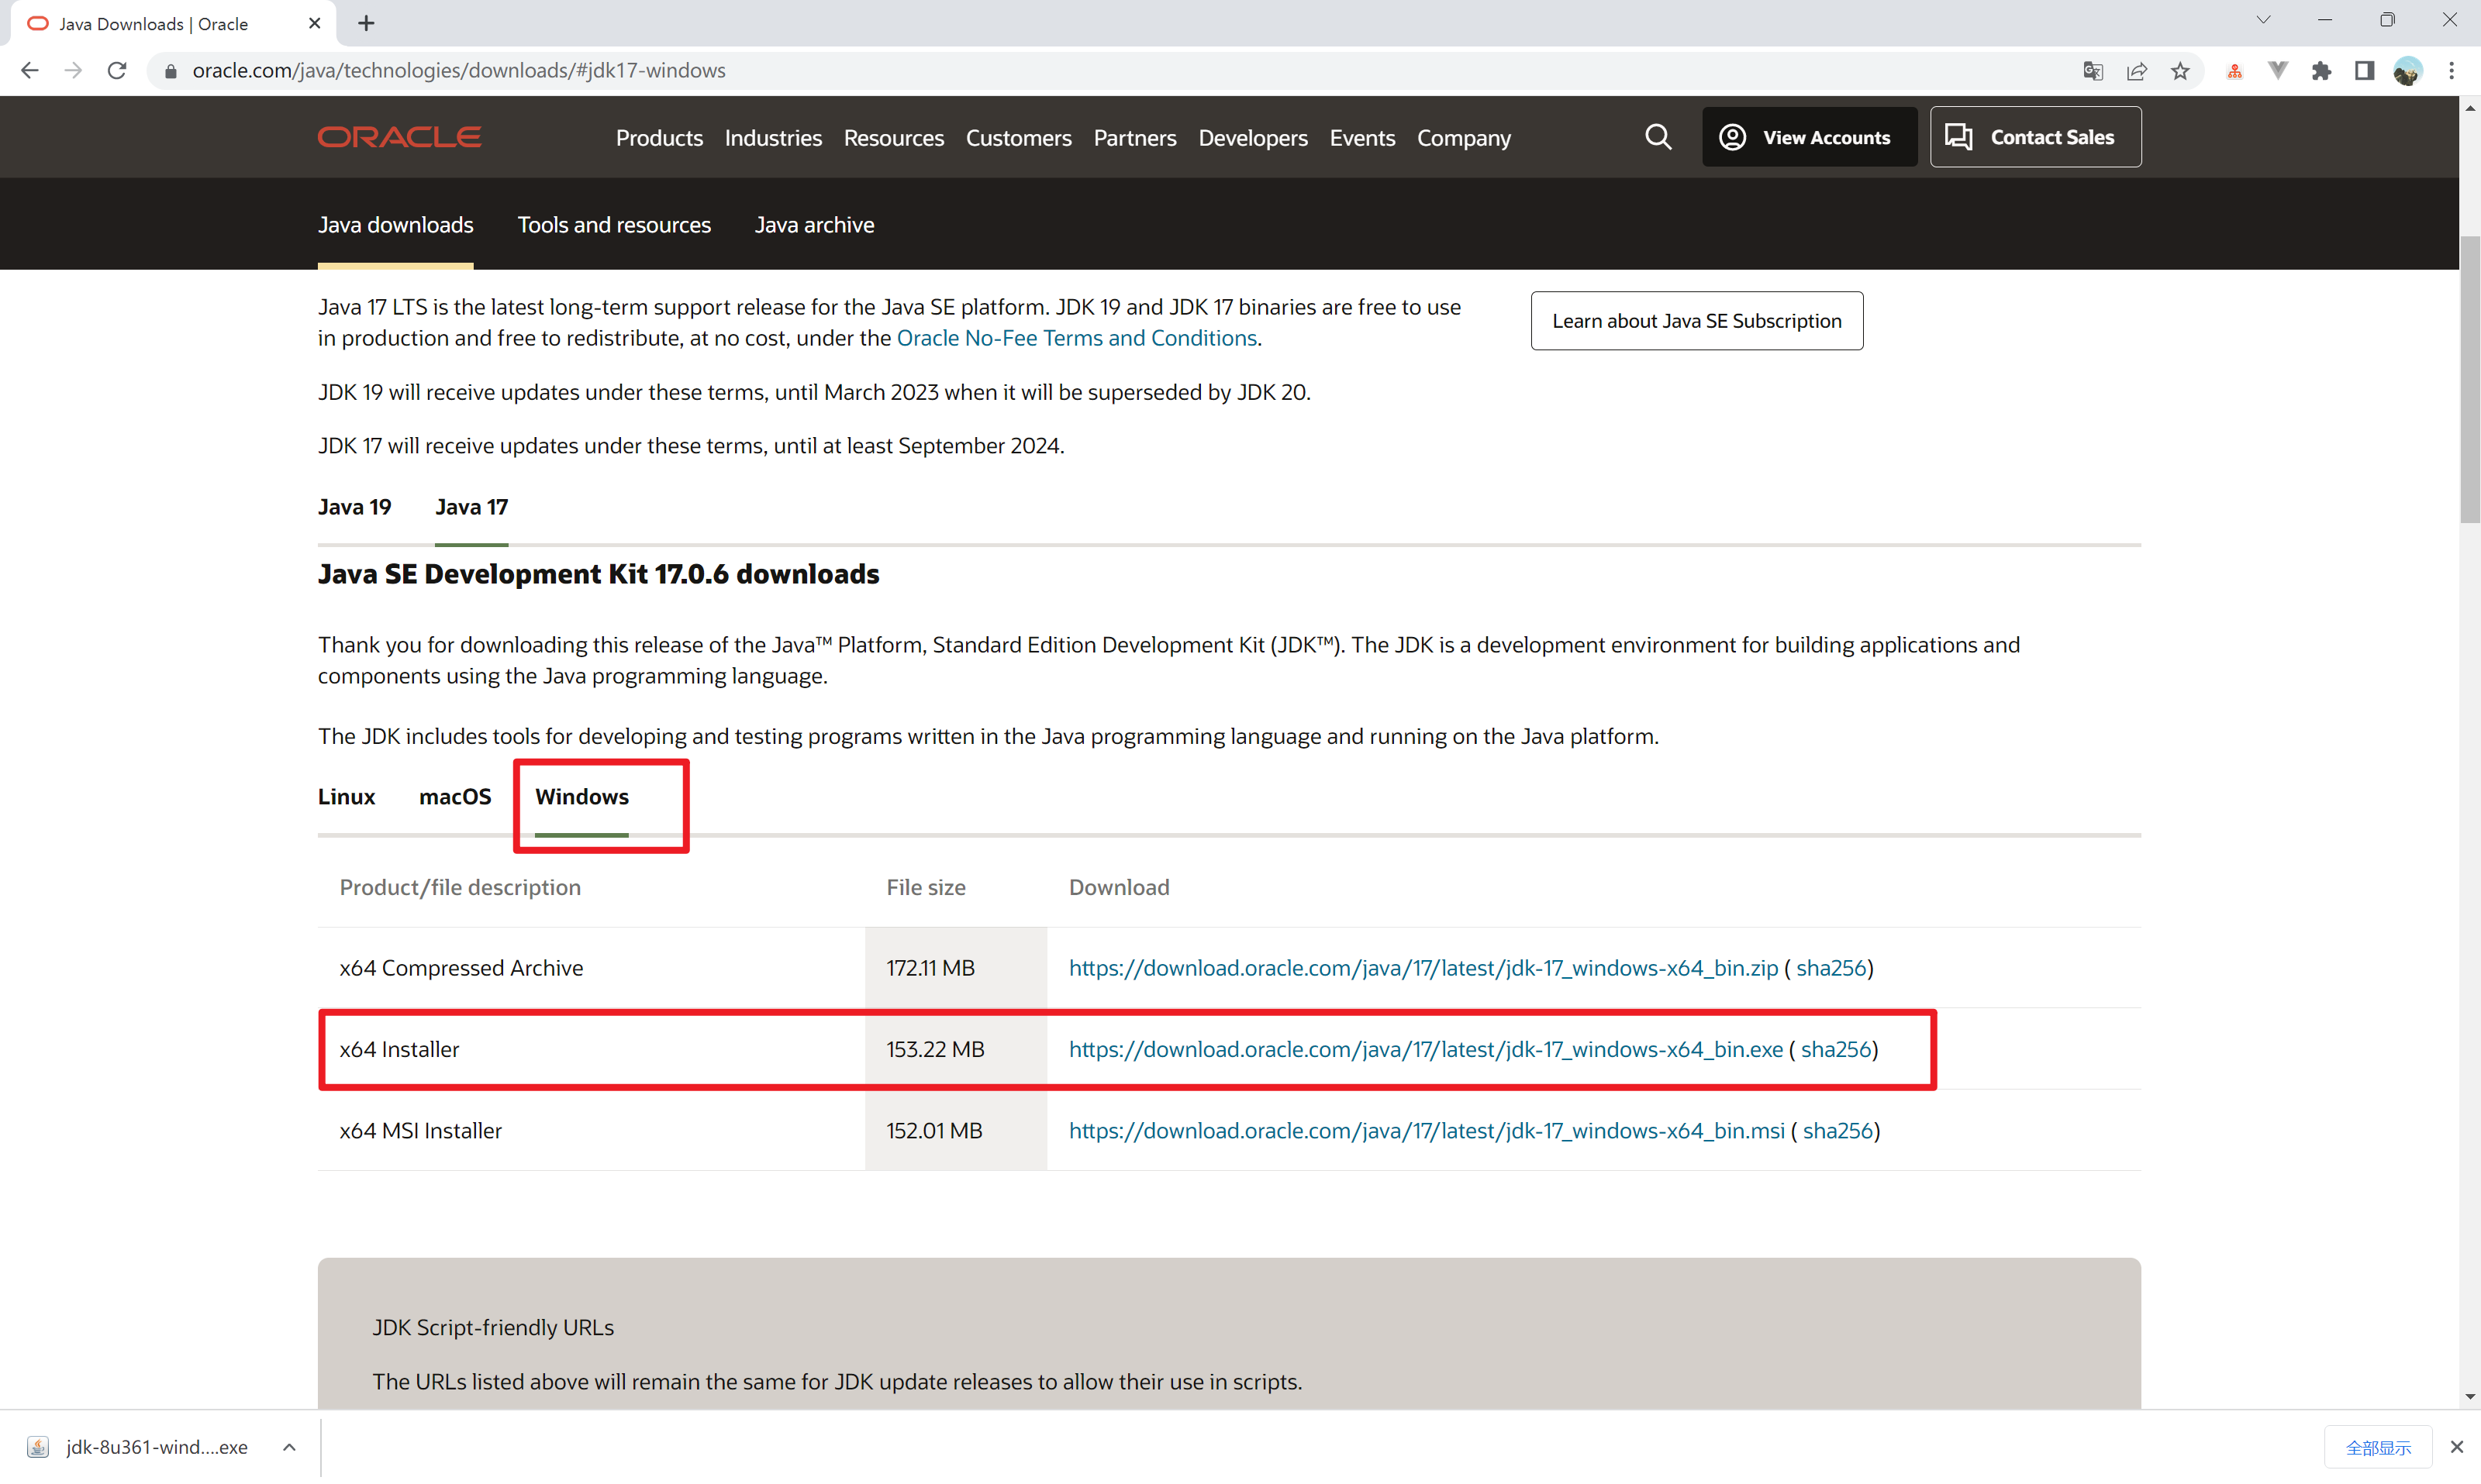The height and width of the screenshot is (1484, 2481).
Task: Click the 152.01 MB file size cell
Action: (x=957, y=1131)
